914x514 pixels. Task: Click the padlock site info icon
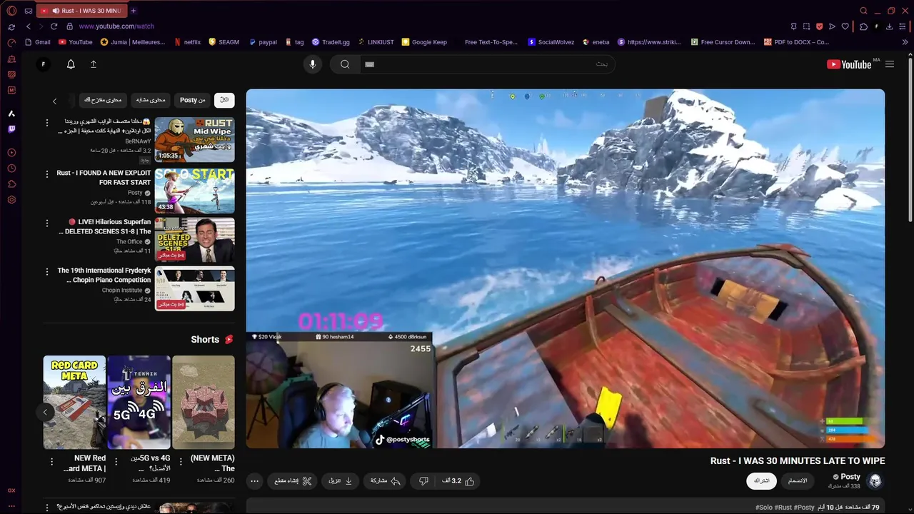coord(69,26)
